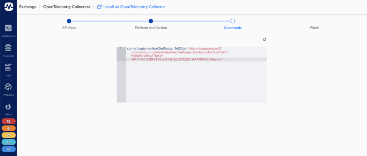The width and height of the screenshot is (367, 156).
Task: Click LogicmonitorOtelSetup_1603.bin filename text
Action: tap(162, 48)
